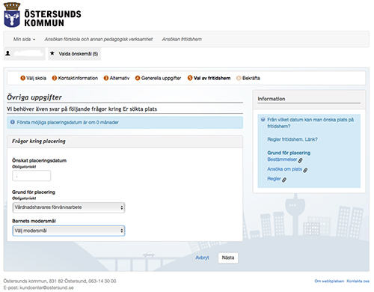Click the star icon beside Valda önskemål
Screen dimensions: 374x292
point(52,53)
